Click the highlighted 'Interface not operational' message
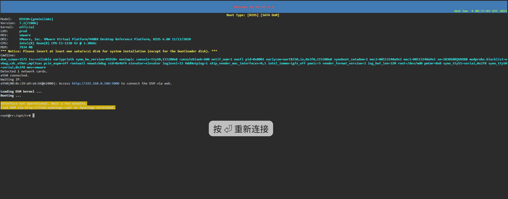 44,104
